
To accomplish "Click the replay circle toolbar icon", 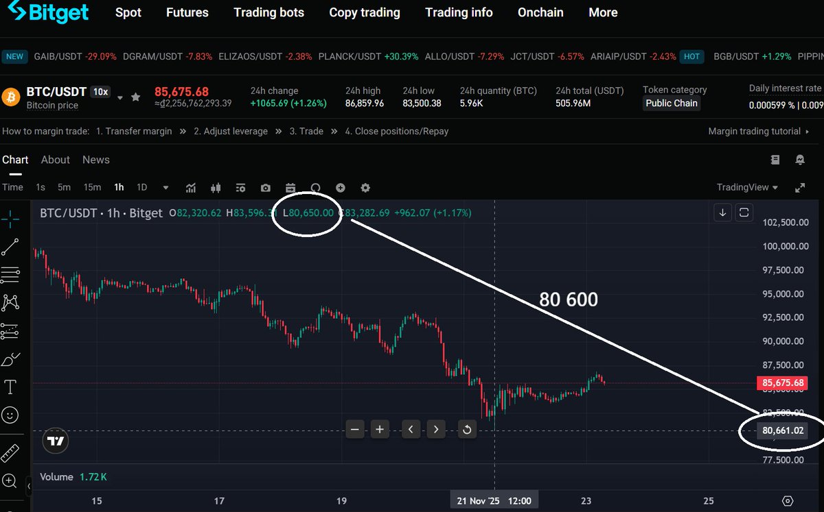I will pyautogui.click(x=316, y=188).
